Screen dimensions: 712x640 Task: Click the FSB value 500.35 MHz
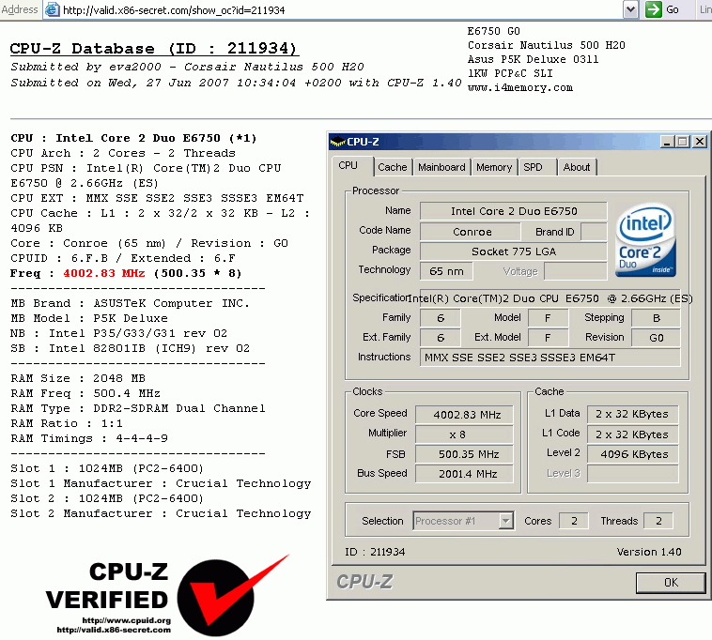point(465,454)
